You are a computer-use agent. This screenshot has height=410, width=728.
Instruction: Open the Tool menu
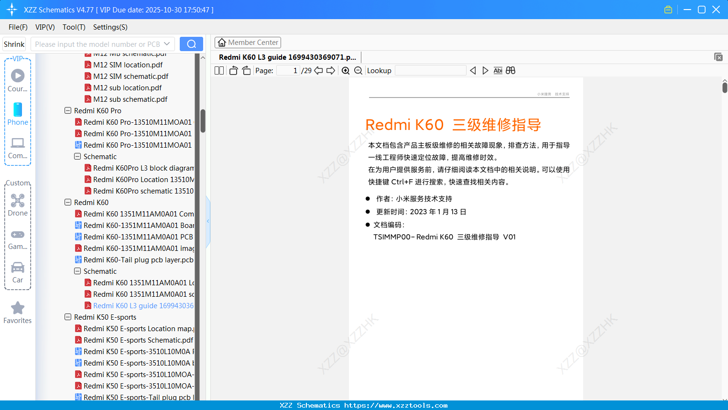(x=74, y=27)
